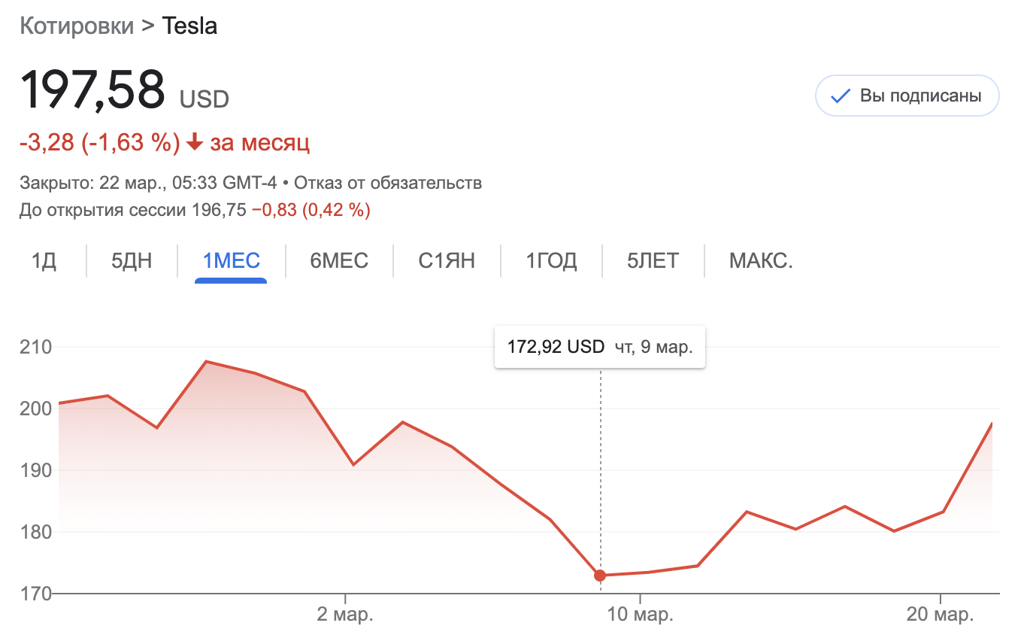Click the 197,58 current price
This screenshot has height=638, width=1024.
coord(92,90)
